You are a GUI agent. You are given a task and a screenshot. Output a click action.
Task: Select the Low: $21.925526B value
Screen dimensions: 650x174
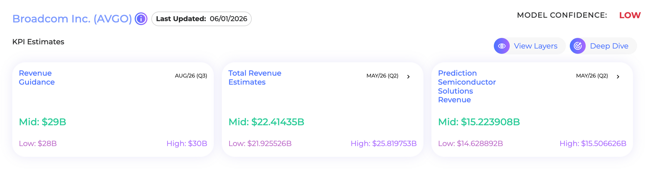260,143
